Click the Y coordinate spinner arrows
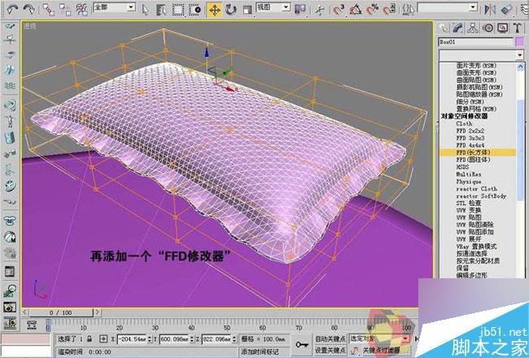The image size is (529, 358). tap(192, 338)
